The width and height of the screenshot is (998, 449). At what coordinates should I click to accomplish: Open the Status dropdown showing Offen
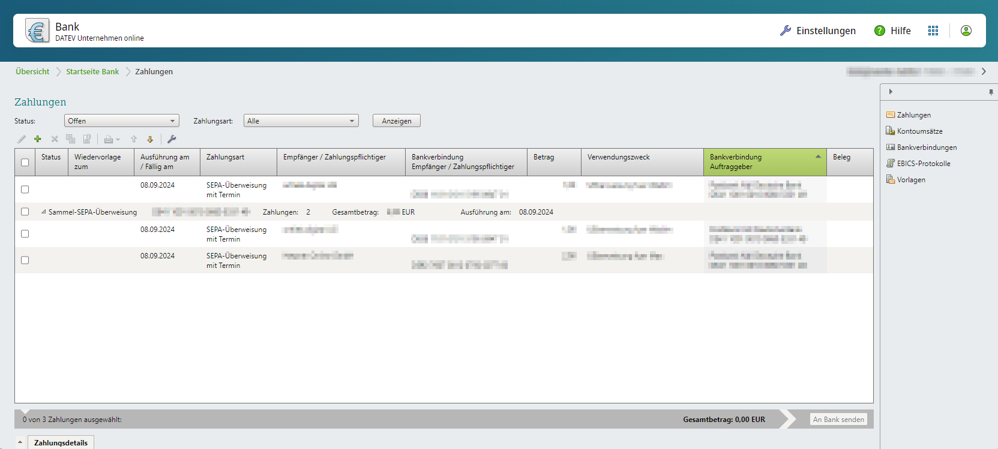coord(121,121)
